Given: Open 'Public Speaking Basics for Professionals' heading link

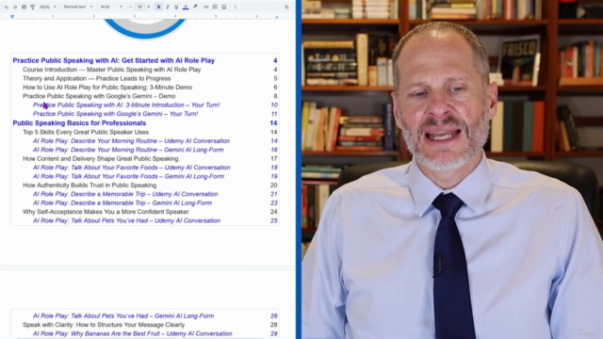Looking at the screenshot, I should (x=79, y=123).
